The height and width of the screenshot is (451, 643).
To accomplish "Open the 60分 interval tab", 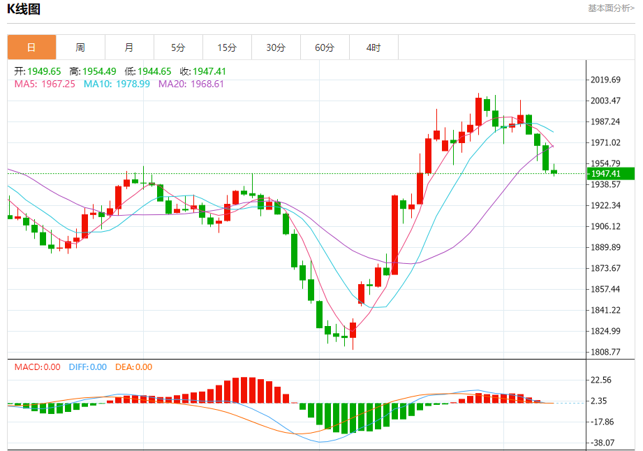I will (x=325, y=47).
